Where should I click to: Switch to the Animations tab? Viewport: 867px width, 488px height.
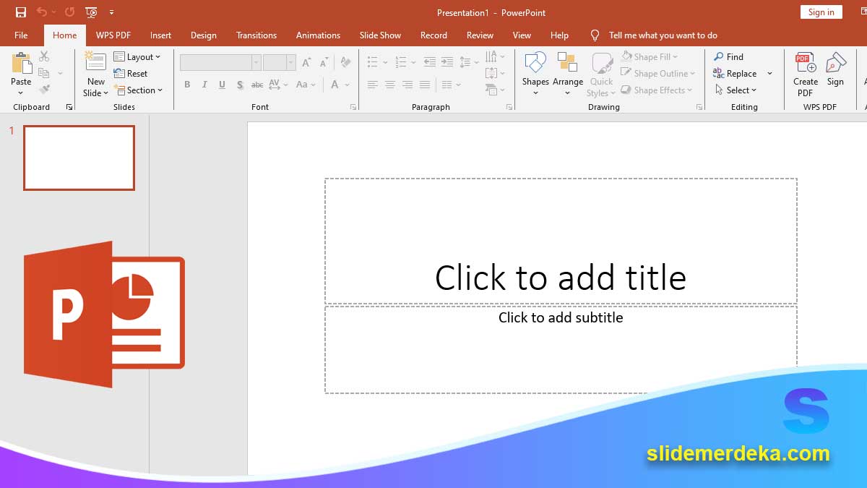point(318,35)
